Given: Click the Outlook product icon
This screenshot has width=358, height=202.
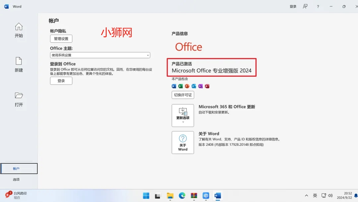Looking at the screenshot, I should (x=194, y=86).
